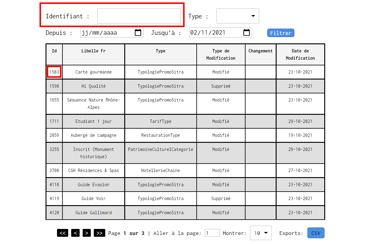Click the Depuis date field
Screen dimensions: 368x244
pos(112,33)
